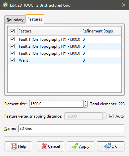Uncheck the Fault 2 (On Topography) checkbox
The height and width of the screenshot is (156, 129).
(x=13, y=46)
